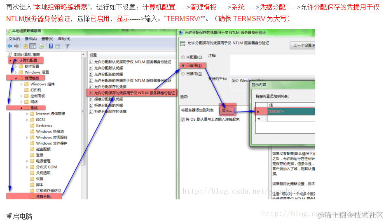386x222 pixels.
Task: Click the 本地计算机 策略 root node icon
Action: click(x=10, y=54)
